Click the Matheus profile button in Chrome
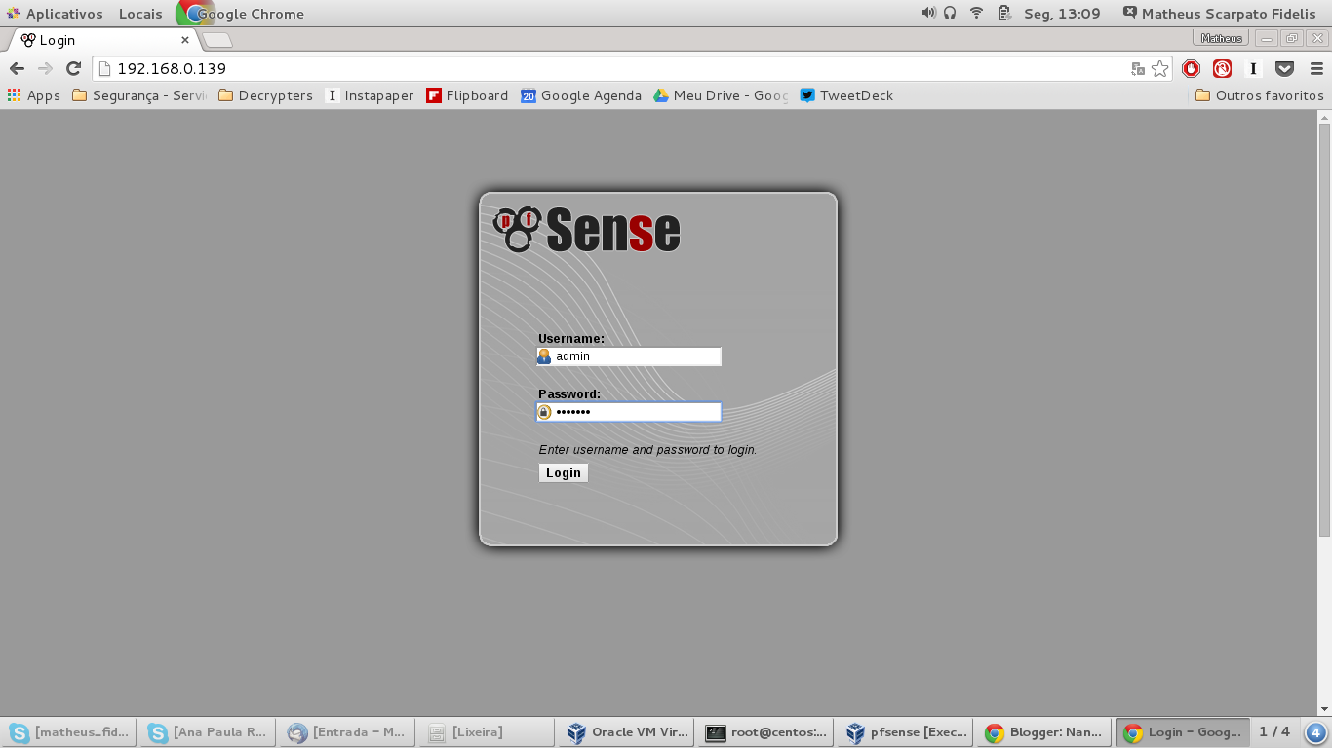Viewport: 1332px width, 748px height. [x=1222, y=38]
